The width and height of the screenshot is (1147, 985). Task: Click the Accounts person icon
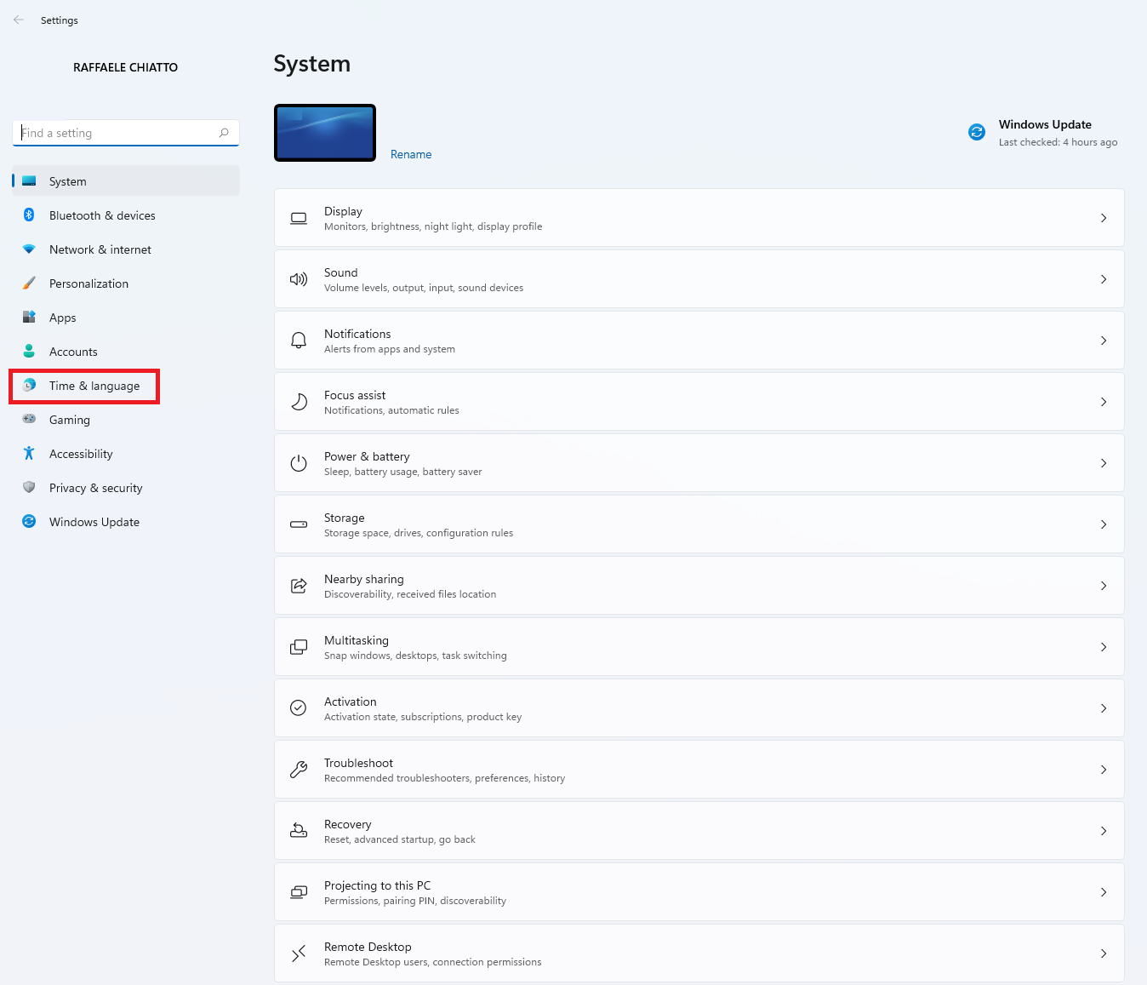pyautogui.click(x=29, y=352)
